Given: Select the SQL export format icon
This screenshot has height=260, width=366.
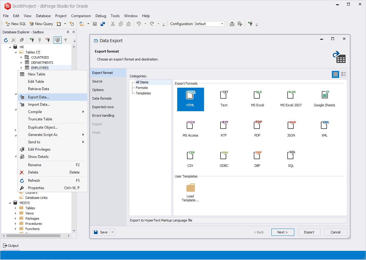Looking at the screenshot, I should coord(291,156).
